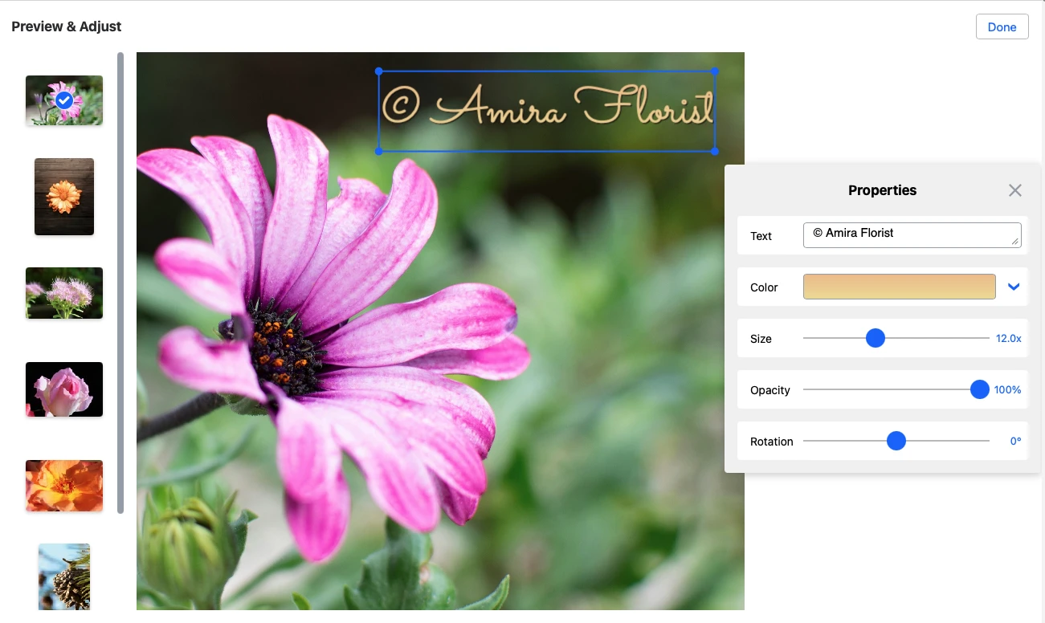This screenshot has width=1045, height=623.
Task: Click the bottom-right watermark resize handle
Action: tap(715, 151)
